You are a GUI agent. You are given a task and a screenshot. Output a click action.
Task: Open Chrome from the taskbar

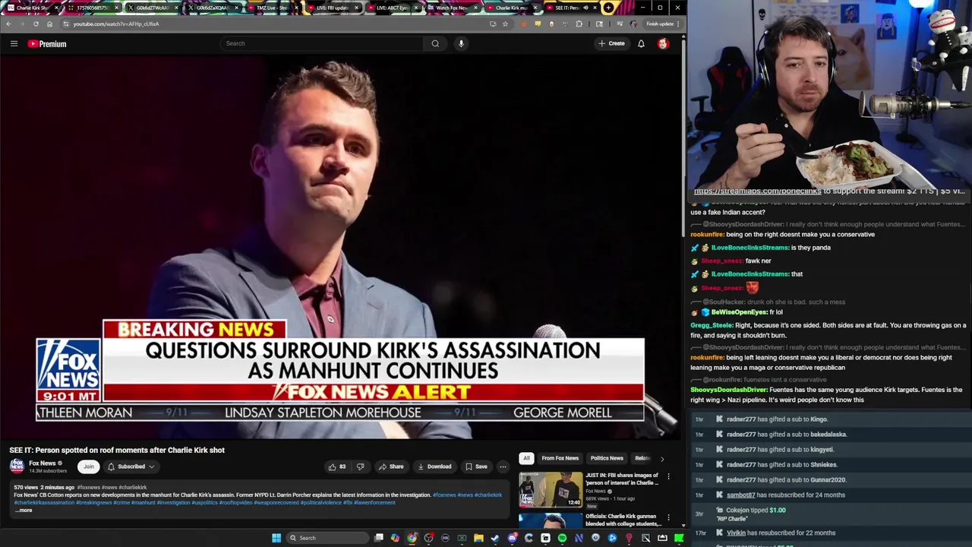pos(412,538)
